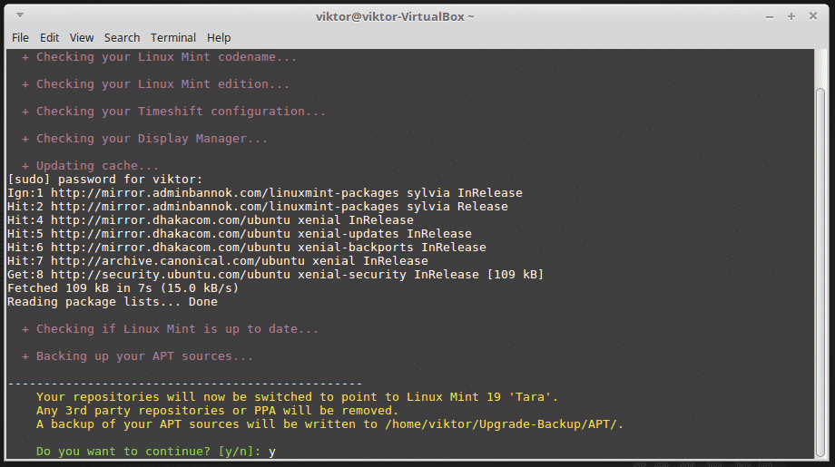Open the Search menu

(122, 38)
